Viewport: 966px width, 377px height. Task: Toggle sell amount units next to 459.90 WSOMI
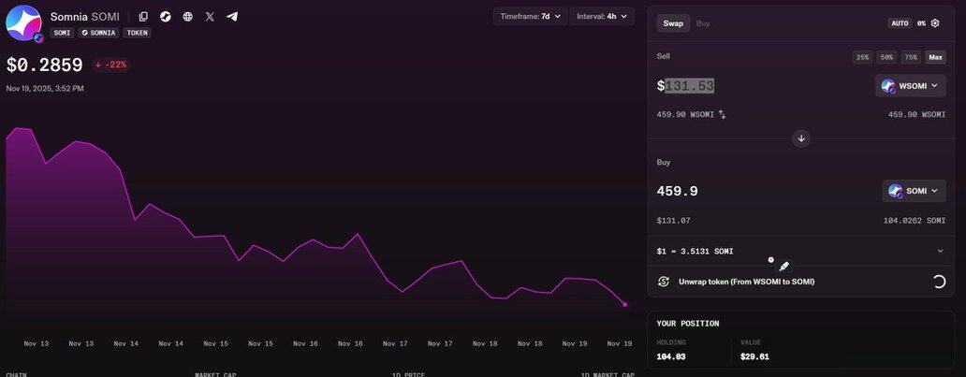(722, 115)
